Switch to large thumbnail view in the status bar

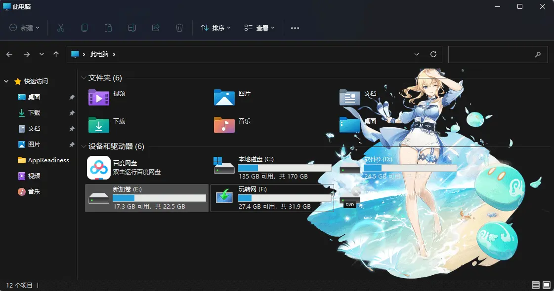coord(546,285)
